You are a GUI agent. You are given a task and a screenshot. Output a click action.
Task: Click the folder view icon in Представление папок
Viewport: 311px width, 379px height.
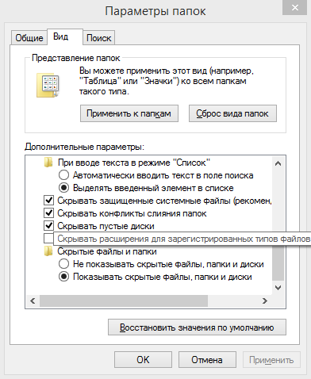coord(48,86)
